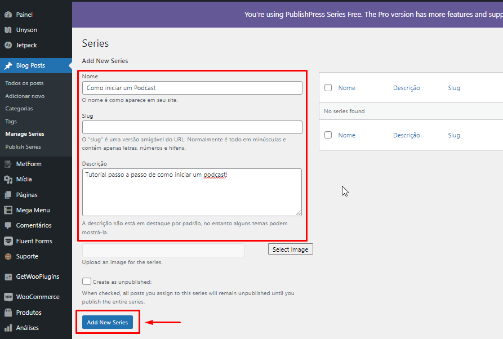Enable the Create as unpublished checkbox
Screen dimensions: 503x339
point(86,281)
